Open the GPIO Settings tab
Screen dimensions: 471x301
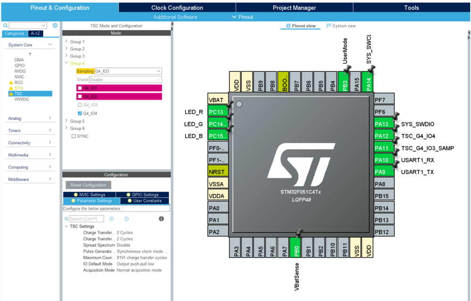pos(142,195)
